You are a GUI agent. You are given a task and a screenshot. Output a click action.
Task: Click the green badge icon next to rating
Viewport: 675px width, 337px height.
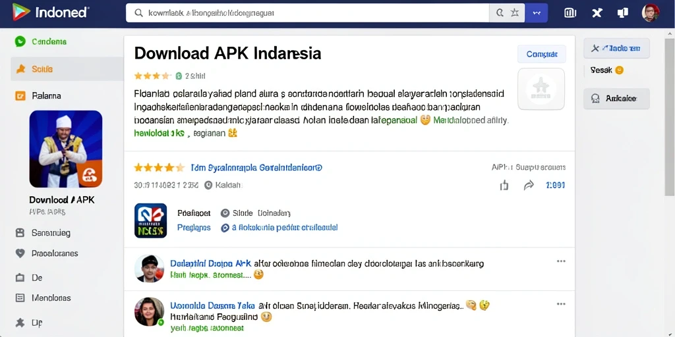pyautogui.click(x=179, y=76)
